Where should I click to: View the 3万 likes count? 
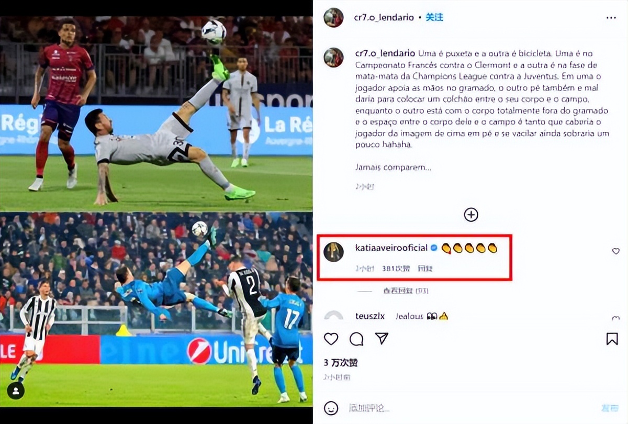pos(341,363)
